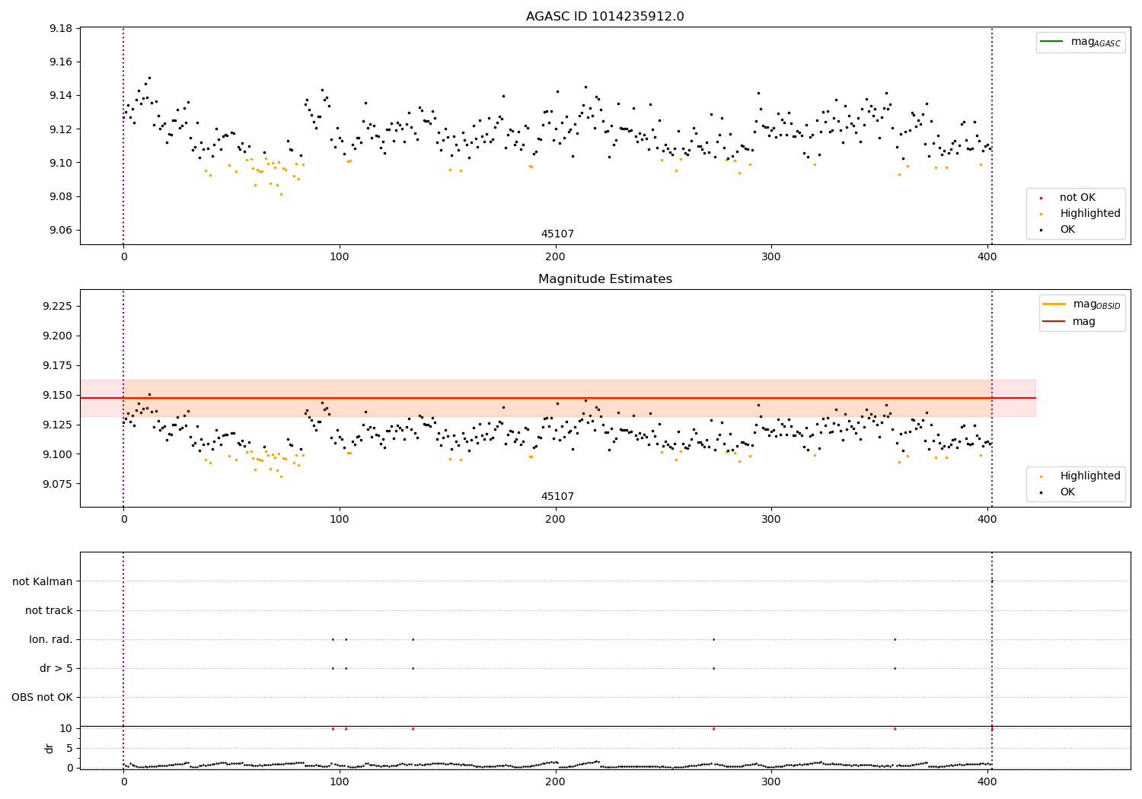Click the '45107' label in Magnitude Estimates plot

[557, 497]
